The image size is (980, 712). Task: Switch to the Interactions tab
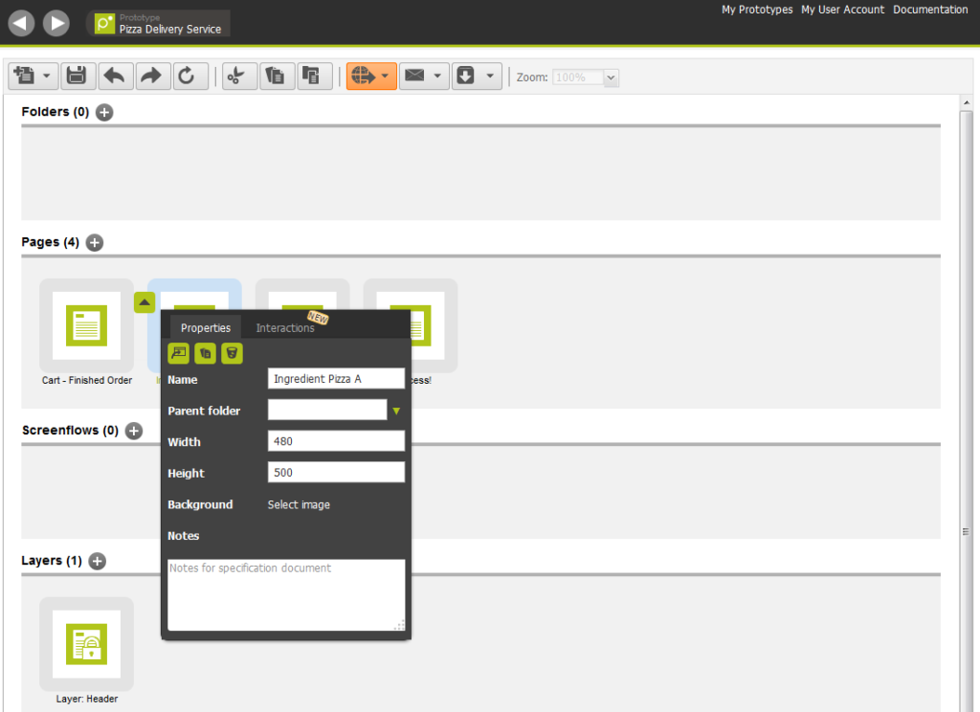(x=285, y=327)
